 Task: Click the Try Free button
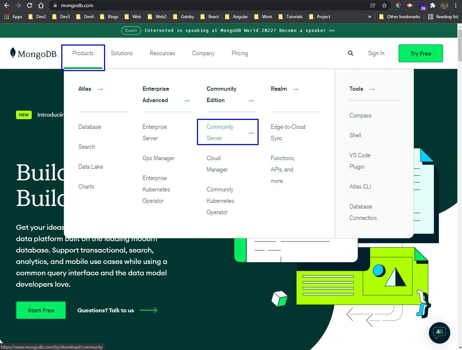pyautogui.click(x=421, y=53)
